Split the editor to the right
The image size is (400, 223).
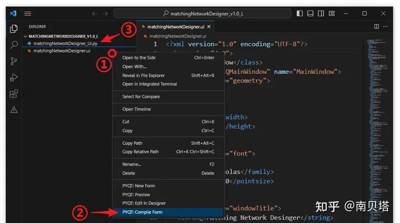point(376,27)
